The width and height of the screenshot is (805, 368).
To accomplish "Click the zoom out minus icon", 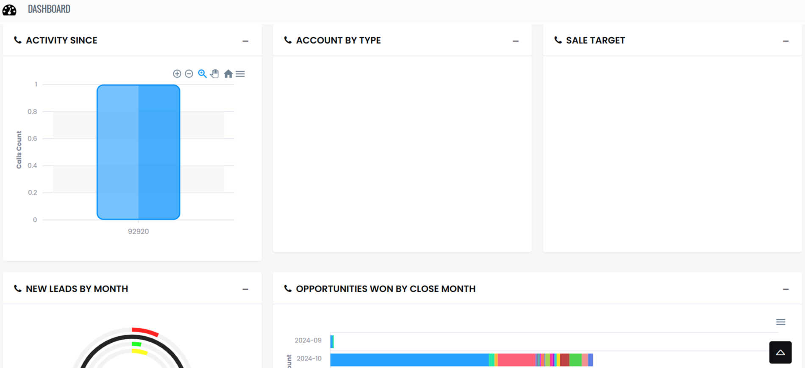I will (189, 74).
